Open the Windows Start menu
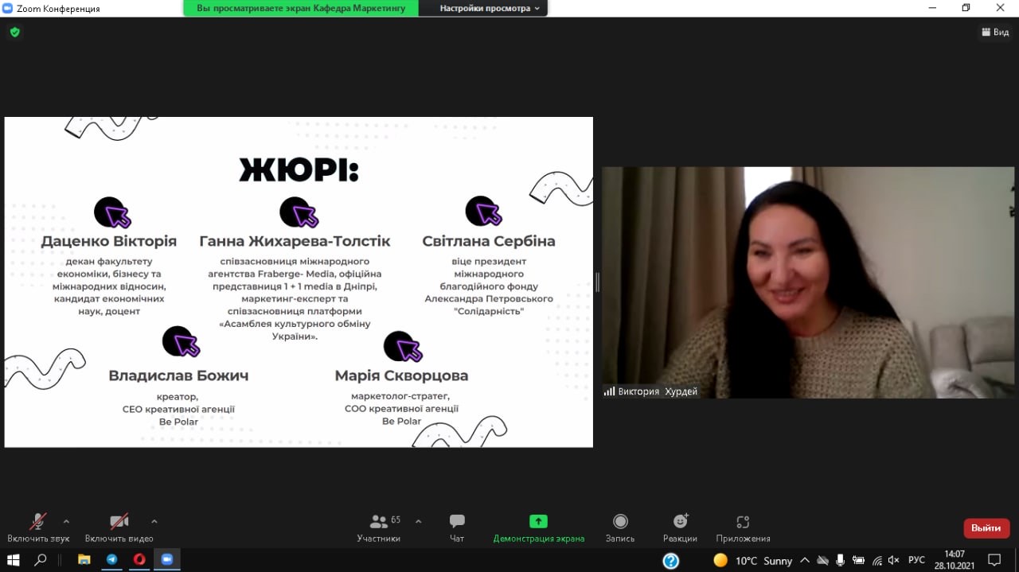1019x572 pixels. click(x=13, y=560)
